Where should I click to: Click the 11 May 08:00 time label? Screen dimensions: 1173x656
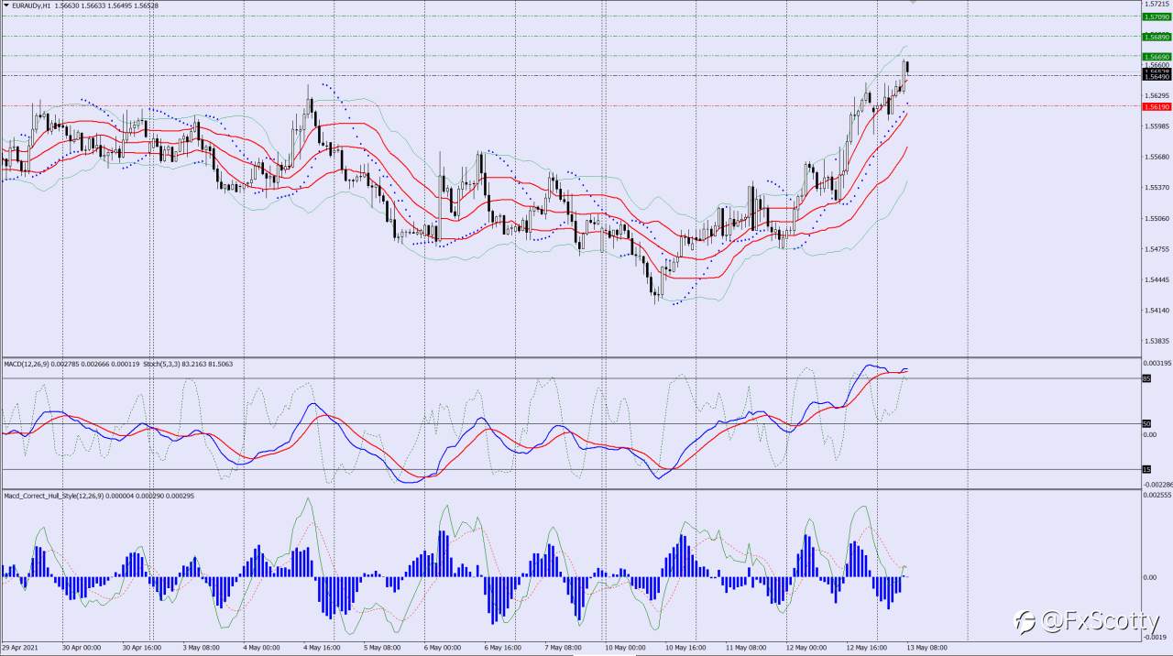746,646
